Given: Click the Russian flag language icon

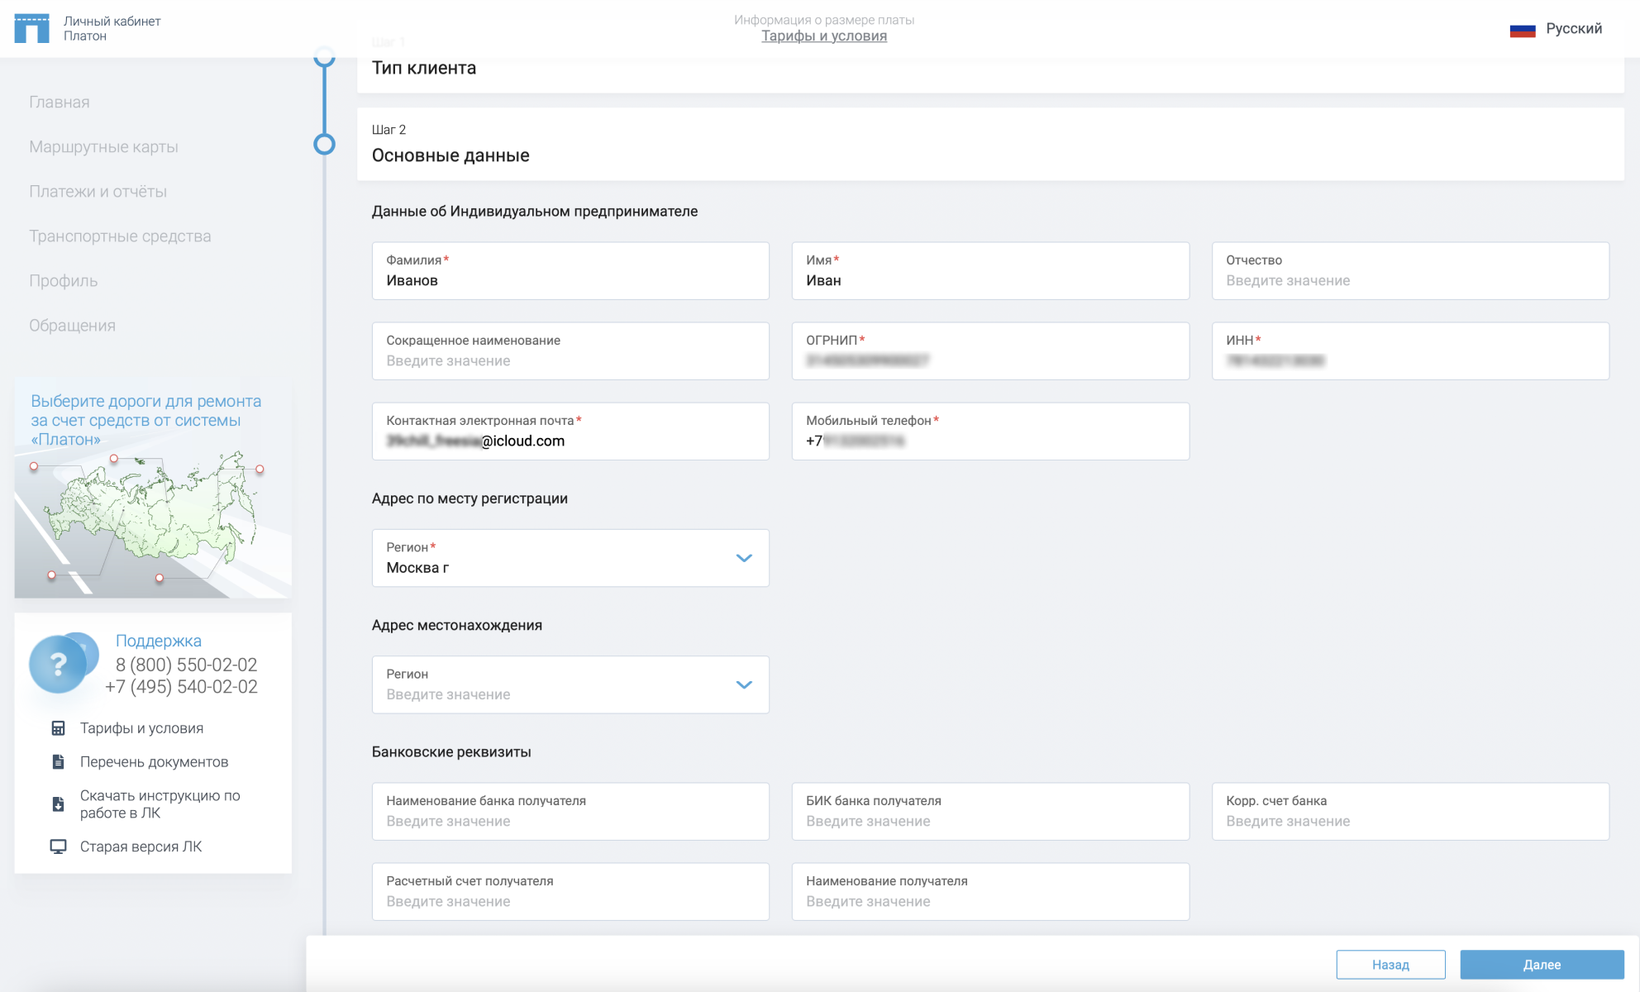Looking at the screenshot, I should coord(1522,30).
